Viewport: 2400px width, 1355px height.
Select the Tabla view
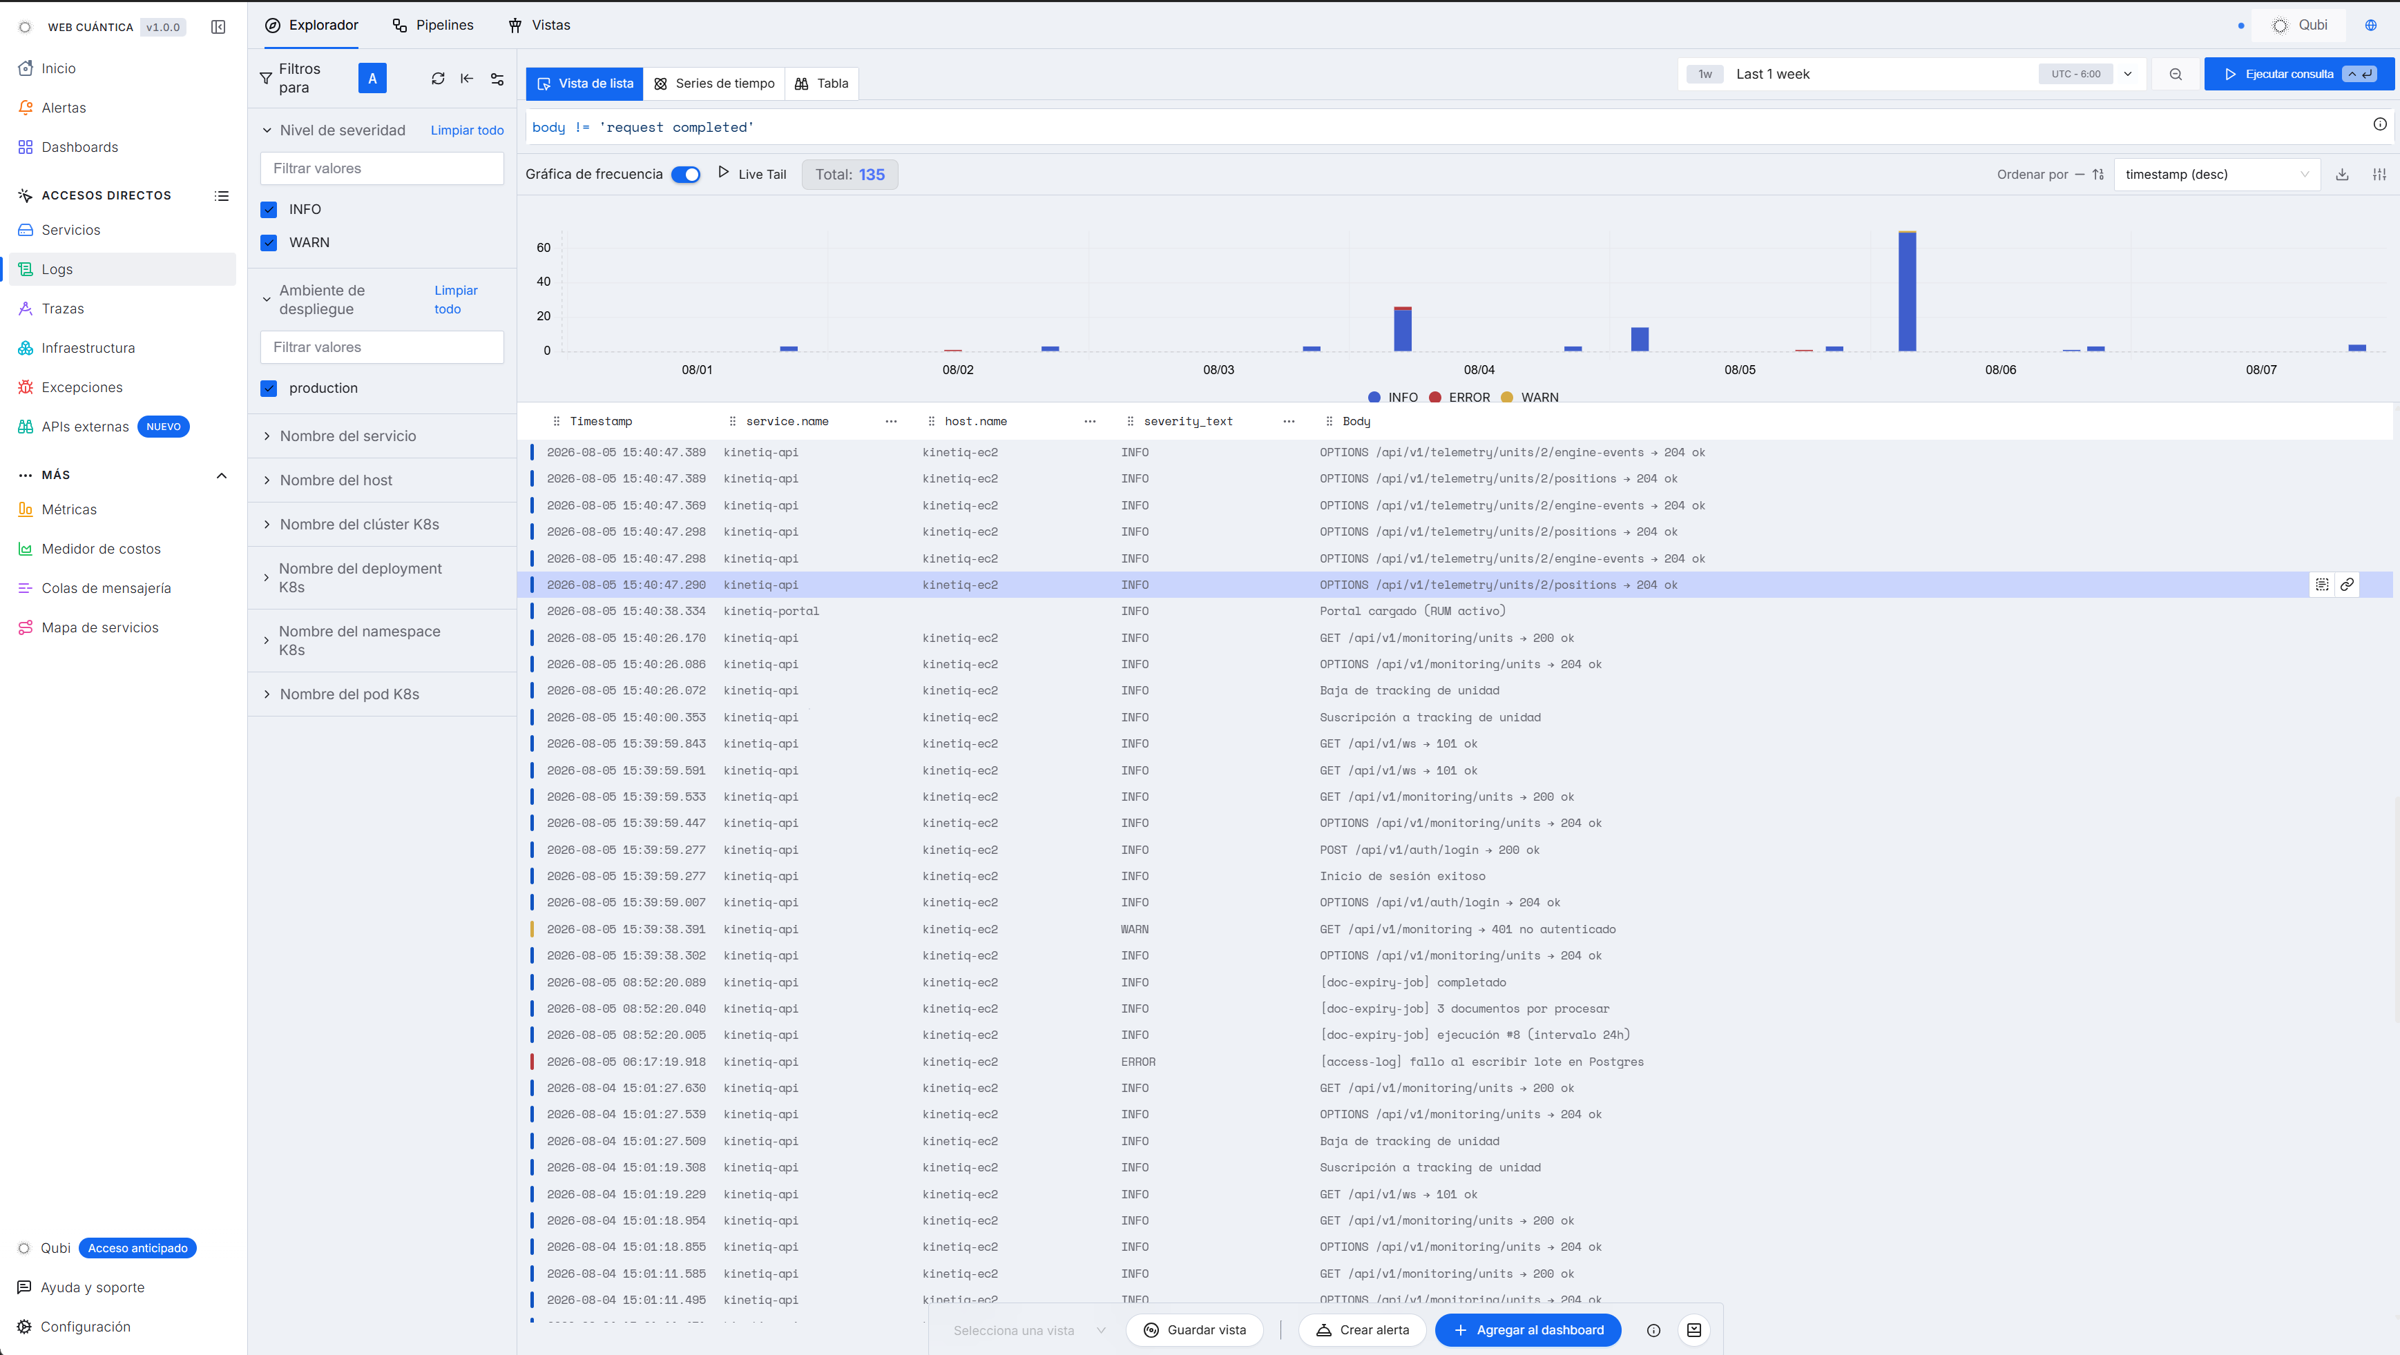[822, 84]
